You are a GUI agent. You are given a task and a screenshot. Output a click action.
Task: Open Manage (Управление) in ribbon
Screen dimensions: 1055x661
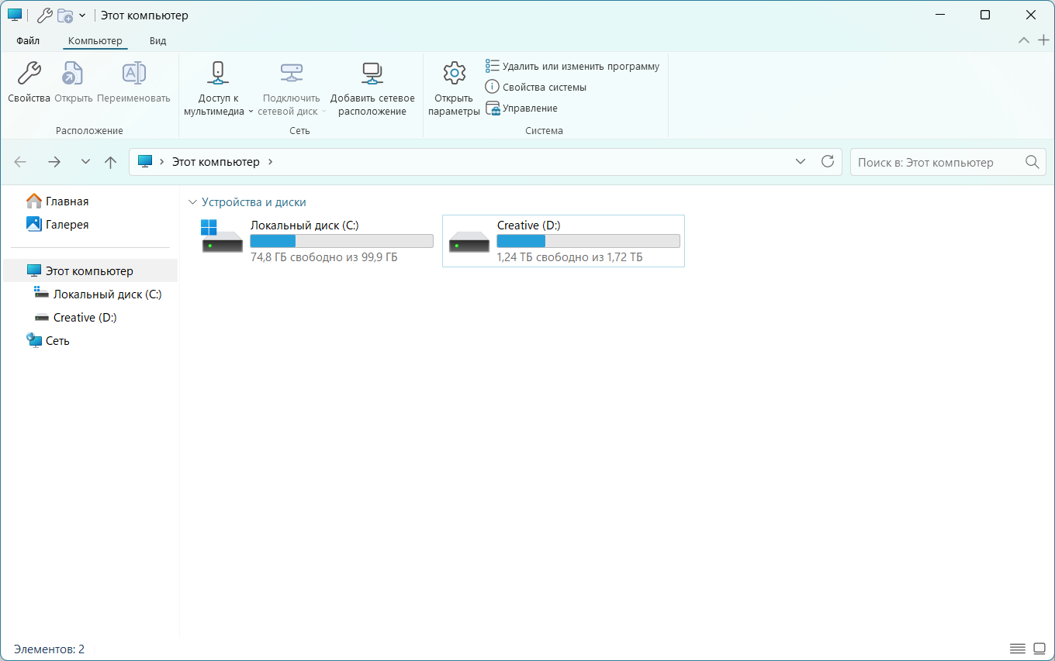click(521, 108)
